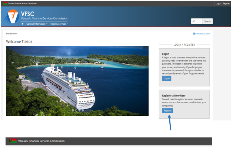This screenshot has width=233, height=147.
Task: Select the second carousel slide dot
Action: click(x=76, y=110)
